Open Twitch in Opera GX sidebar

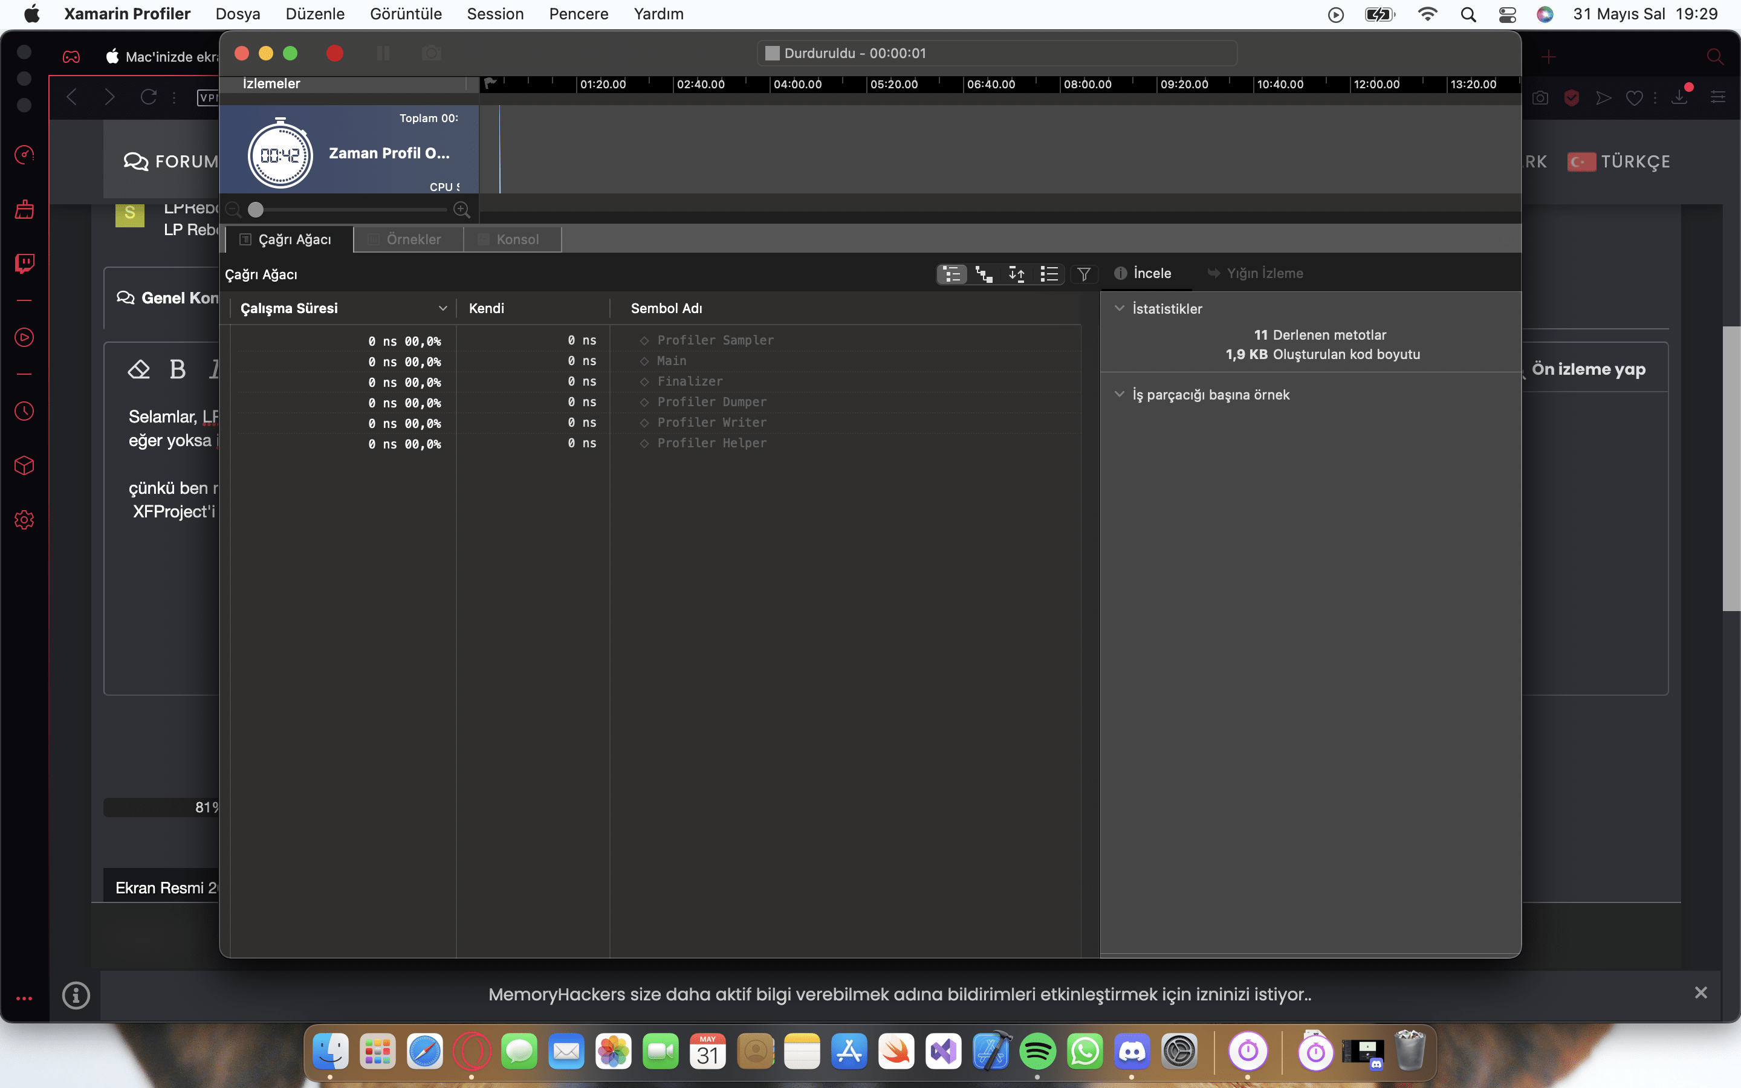pyautogui.click(x=24, y=263)
